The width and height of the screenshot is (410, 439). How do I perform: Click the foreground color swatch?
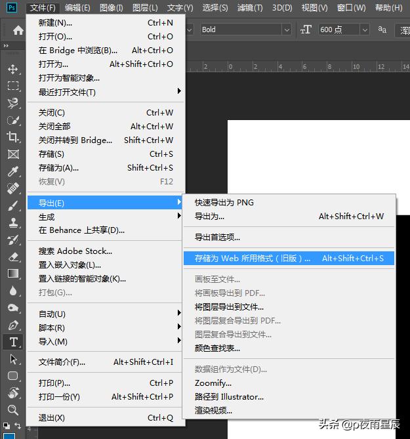point(9,436)
